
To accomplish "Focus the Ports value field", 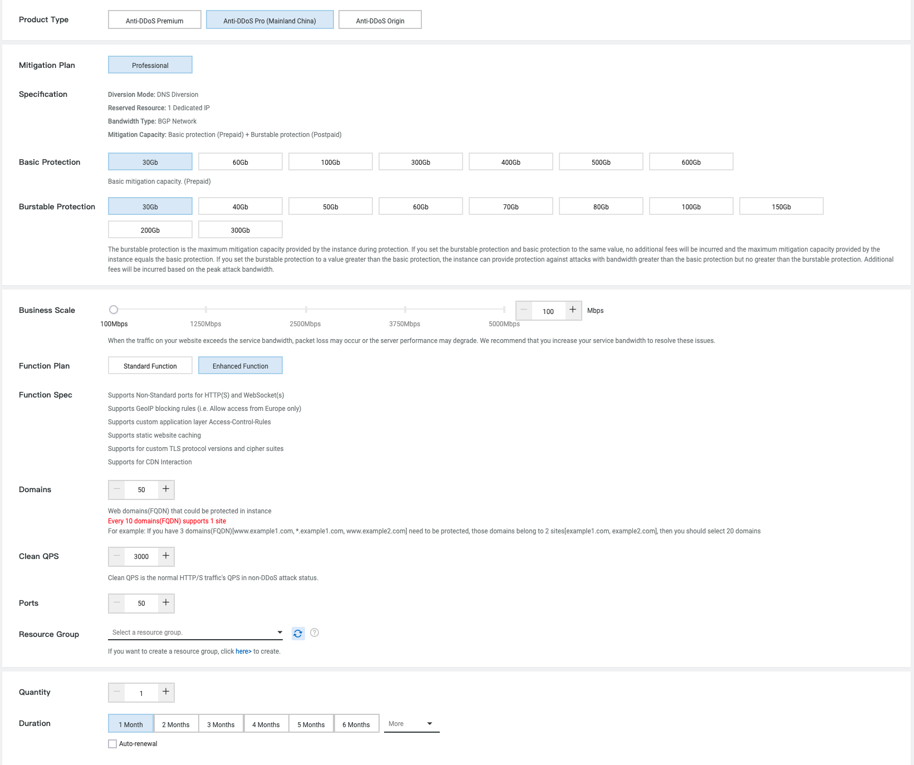I will [141, 604].
